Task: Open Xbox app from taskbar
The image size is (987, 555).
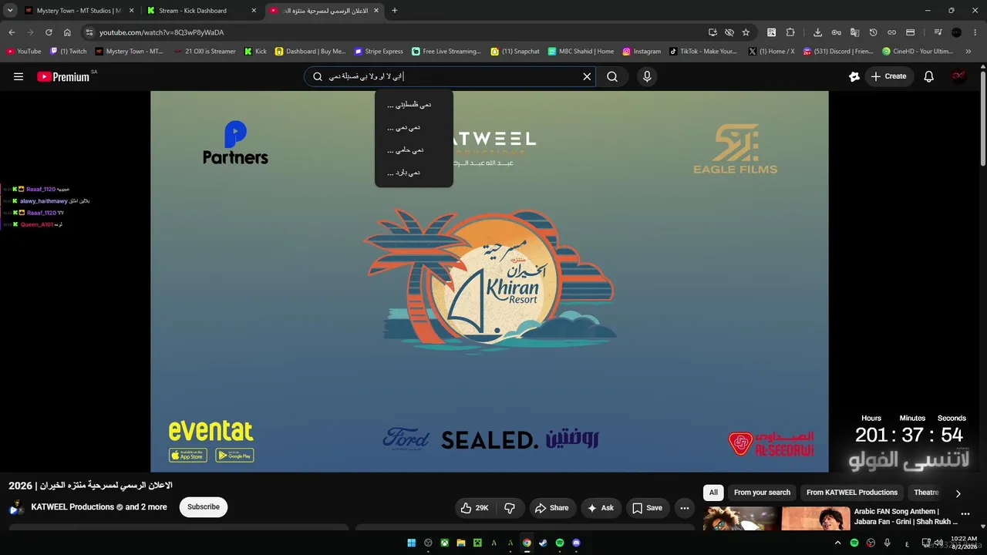Action: pos(445,543)
